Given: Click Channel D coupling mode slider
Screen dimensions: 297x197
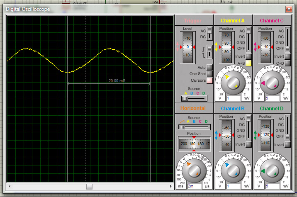Looking at the screenshot, I should point(287,128).
